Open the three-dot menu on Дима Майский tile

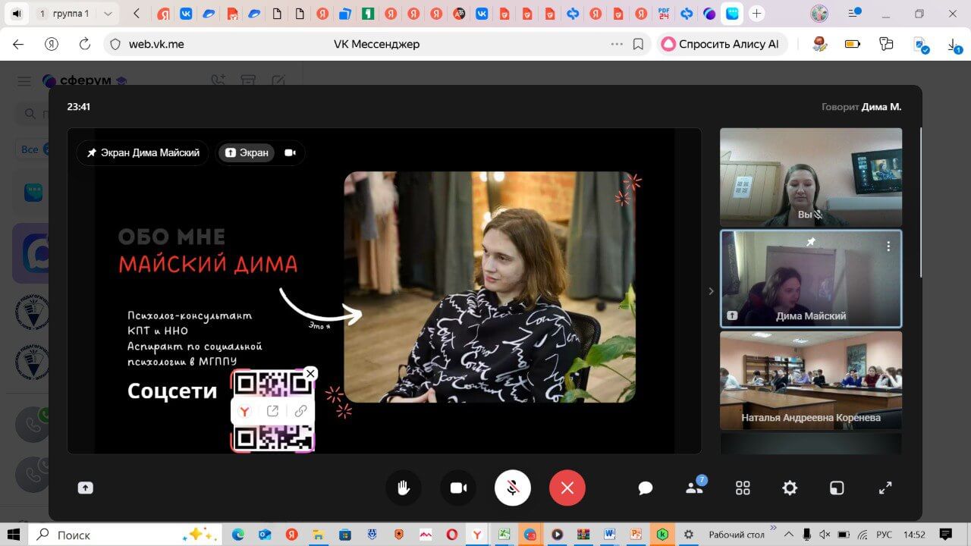click(888, 246)
